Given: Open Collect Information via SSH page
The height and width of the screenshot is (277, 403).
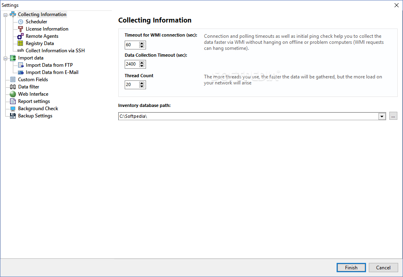Looking at the screenshot, I should pyautogui.click(x=55, y=51).
